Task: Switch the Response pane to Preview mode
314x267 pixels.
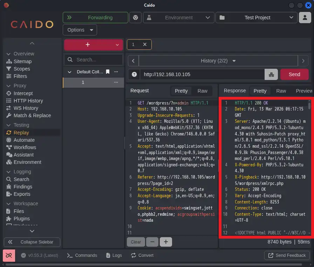Action: [303, 91]
